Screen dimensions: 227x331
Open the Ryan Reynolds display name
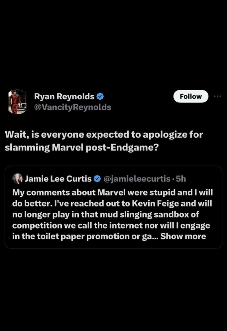coord(64,96)
